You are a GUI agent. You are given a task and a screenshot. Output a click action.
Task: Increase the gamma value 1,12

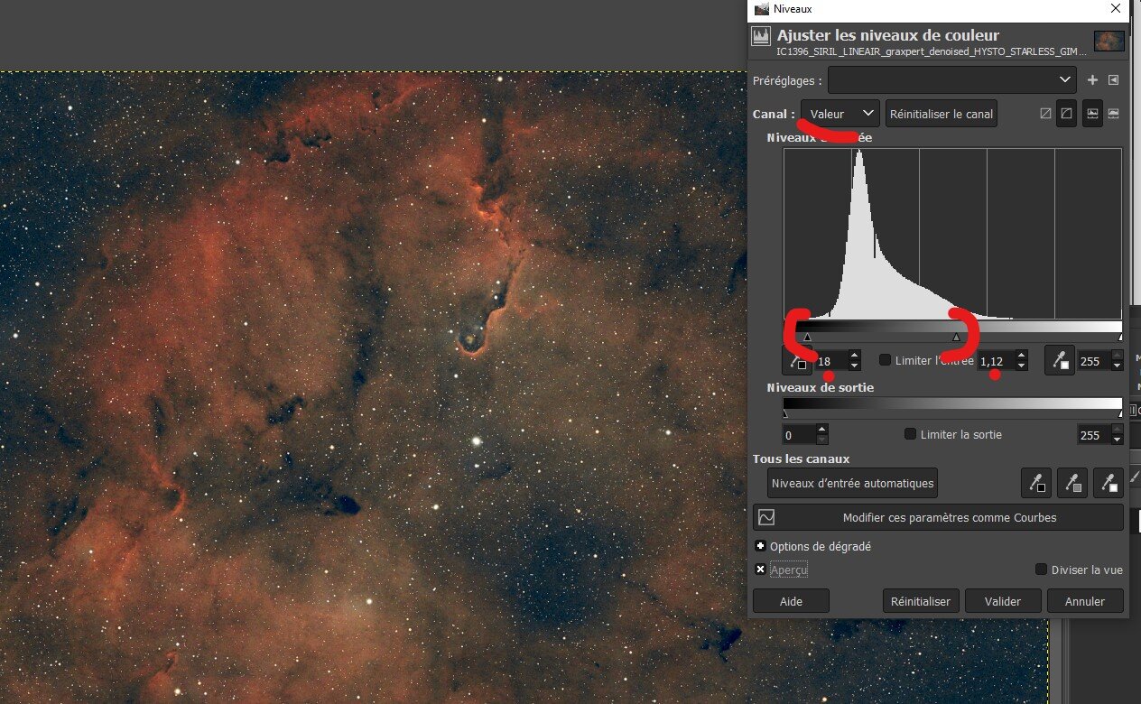pyautogui.click(x=1021, y=355)
